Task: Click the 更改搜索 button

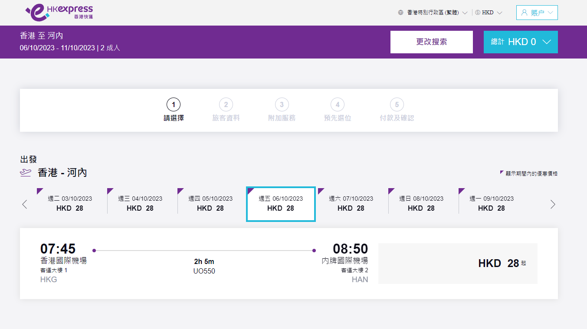Action: (x=431, y=42)
